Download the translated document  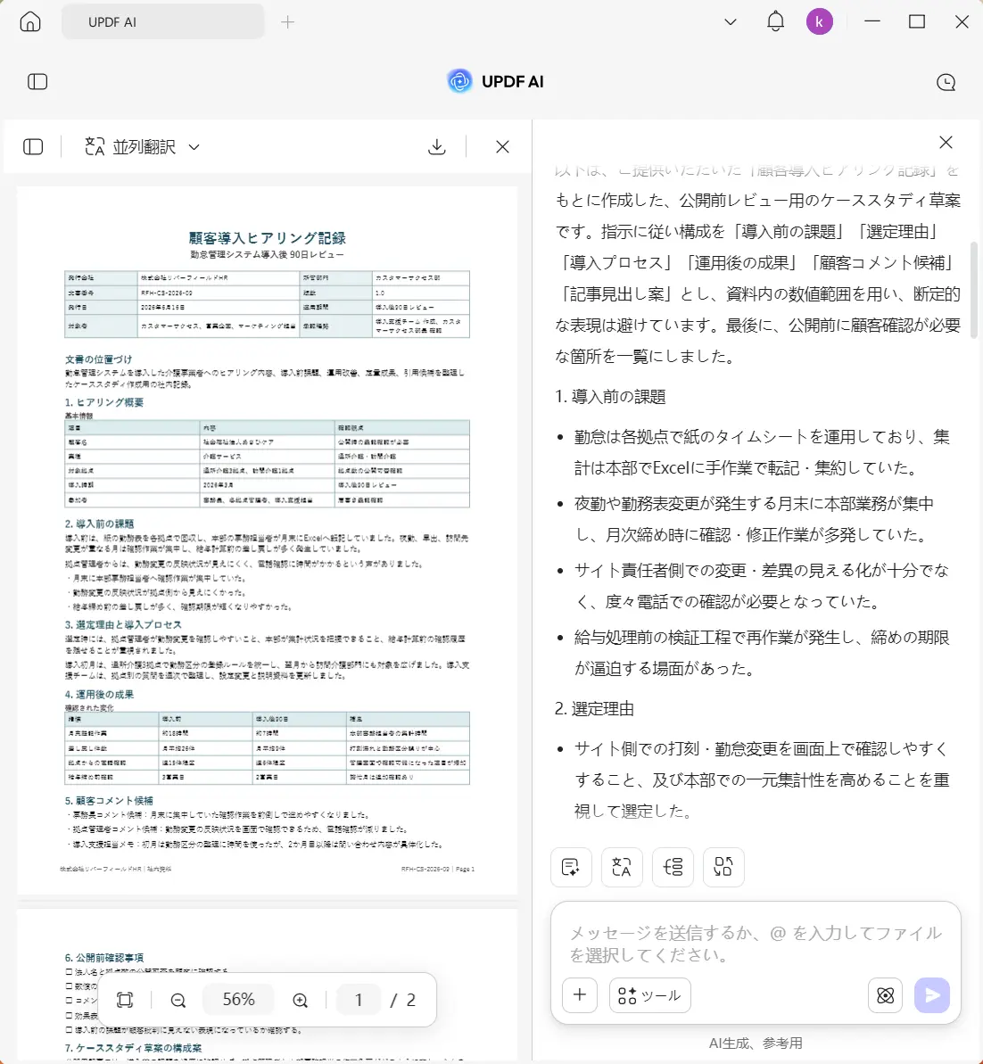[x=437, y=146]
